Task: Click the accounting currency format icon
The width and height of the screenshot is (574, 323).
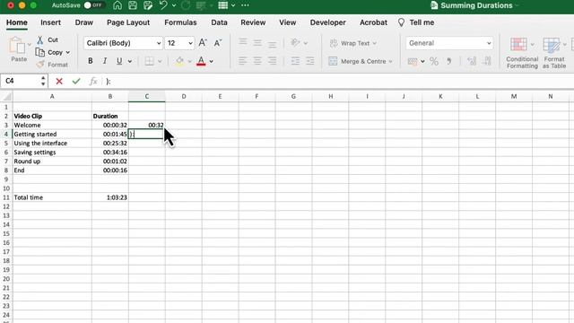Action: click(413, 61)
